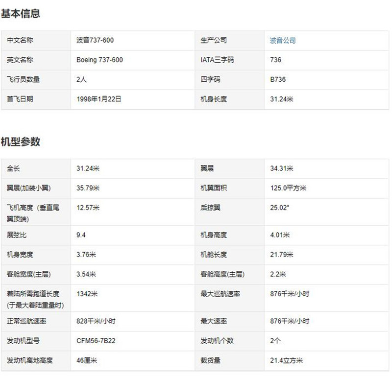The height and width of the screenshot is (378, 392).
Task: Click the 全长 label
Action: pos(13,168)
